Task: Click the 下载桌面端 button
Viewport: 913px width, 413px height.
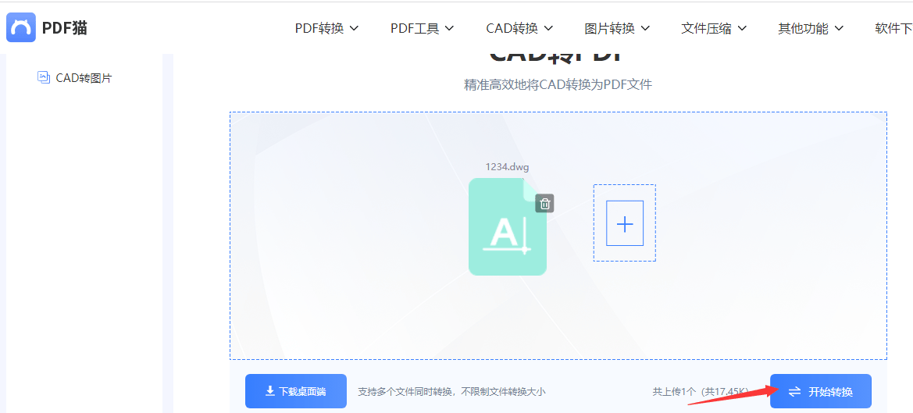Action: [x=296, y=391]
